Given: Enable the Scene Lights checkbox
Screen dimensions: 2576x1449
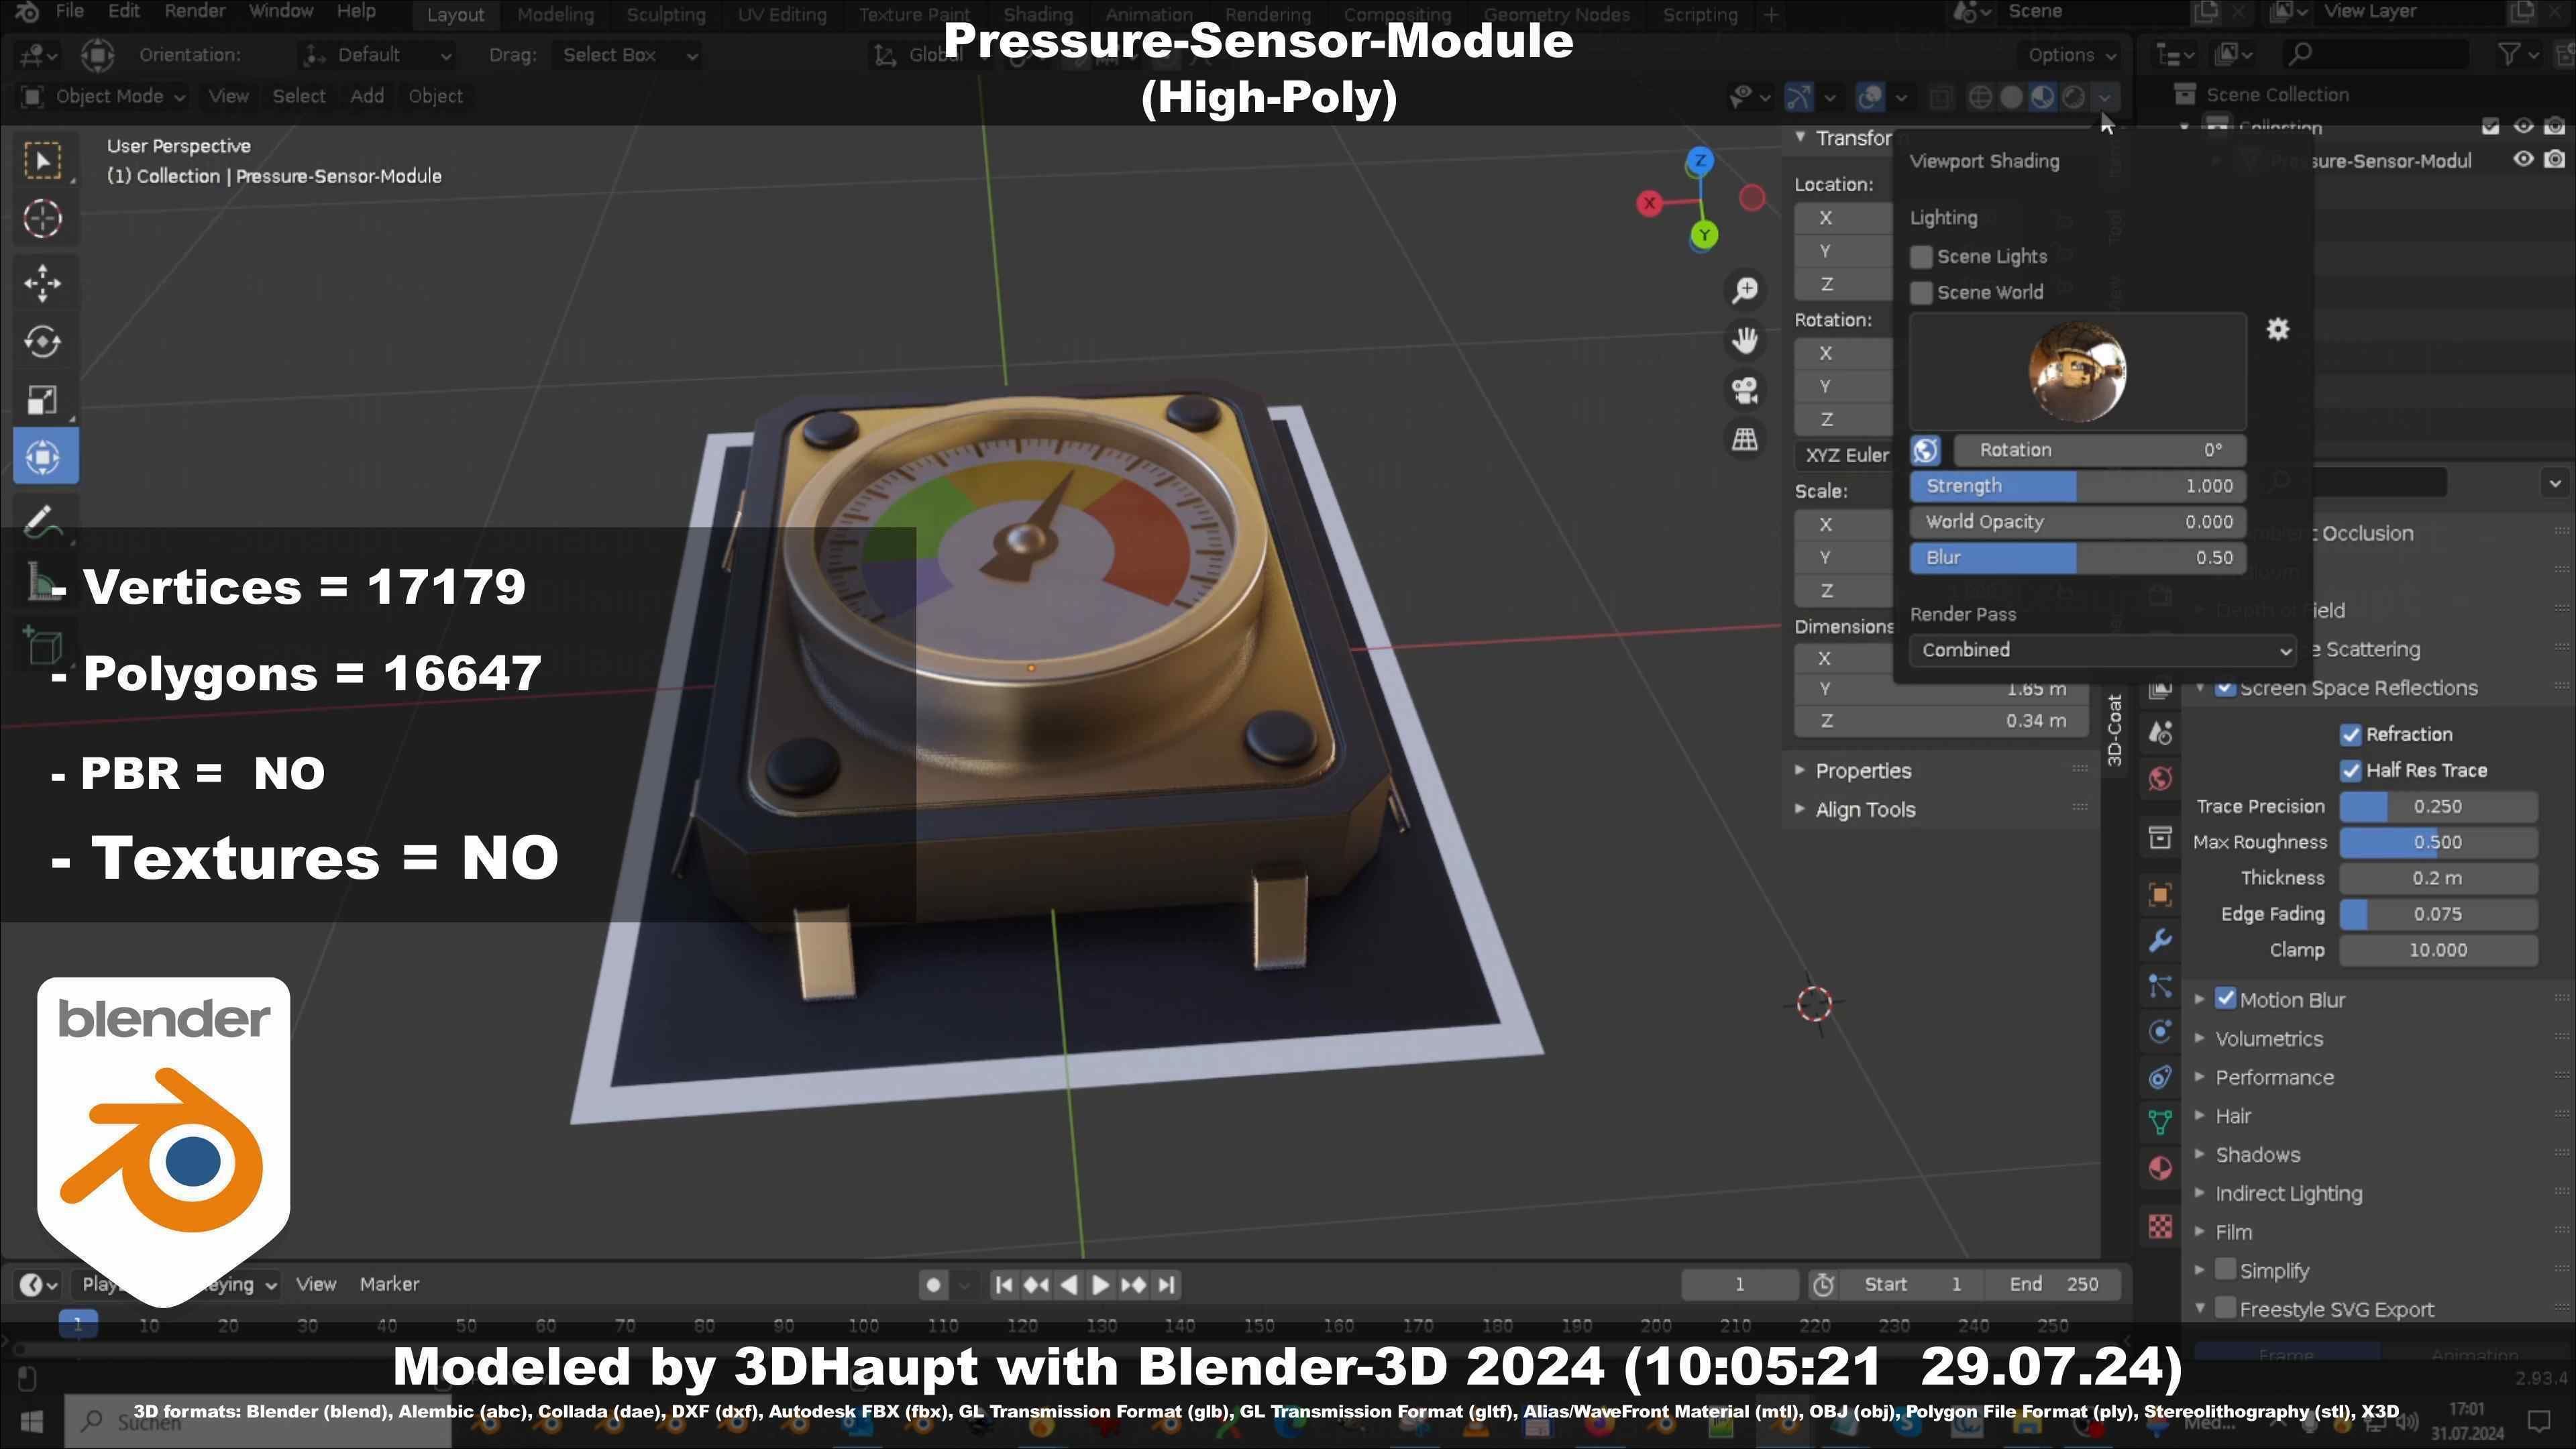Looking at the screenshot, I should pyautogui.click(x=1921, y=257).
